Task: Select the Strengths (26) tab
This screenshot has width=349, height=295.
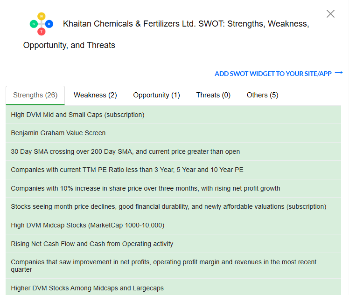Action: 35,95
